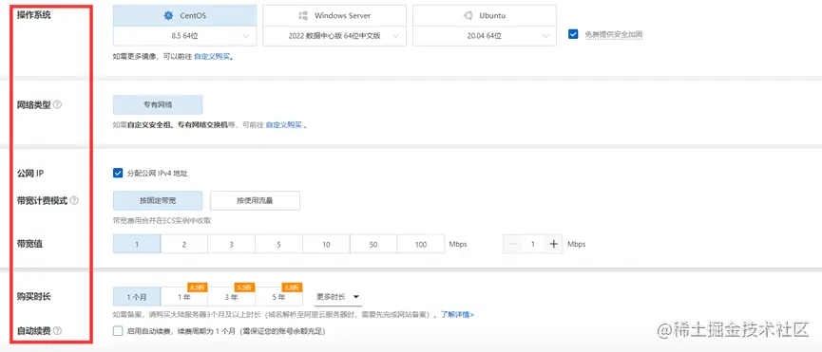The width and height of the screenshot is (822, 352).
Task: Click the help icon next to 自动续费
Action: pyautogui.click(x=58, y=331)
